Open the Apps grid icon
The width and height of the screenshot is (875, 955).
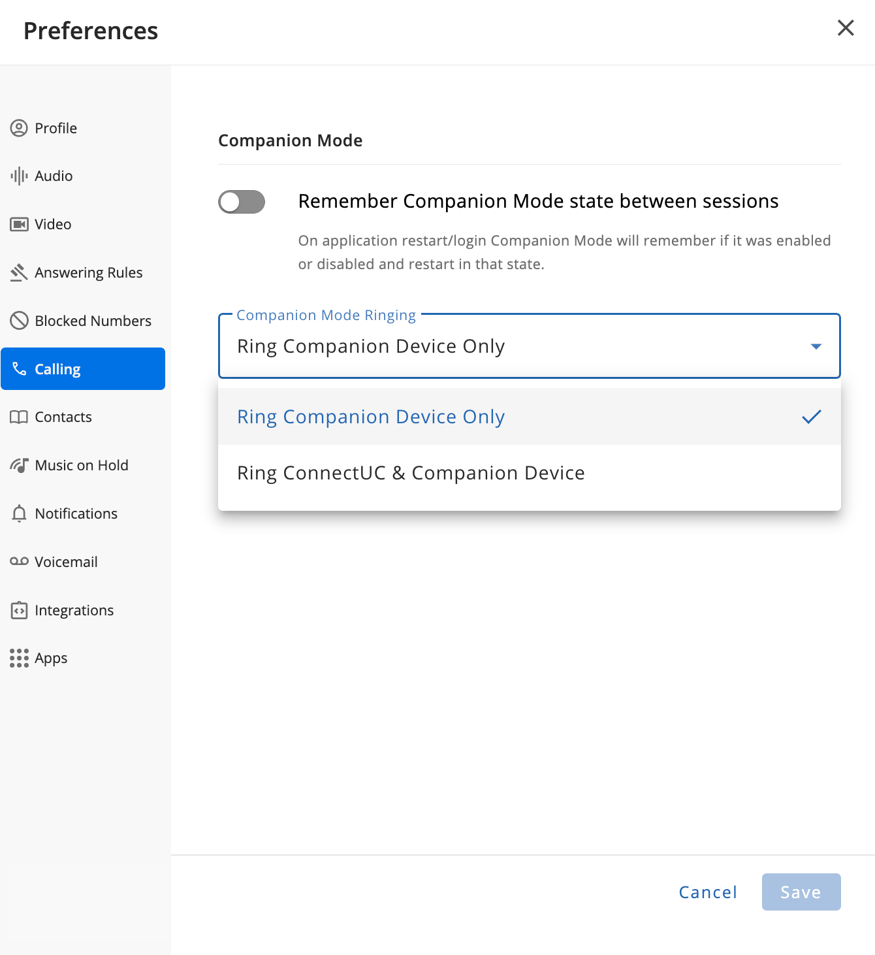pyautogui.click(x=19, y=658)
